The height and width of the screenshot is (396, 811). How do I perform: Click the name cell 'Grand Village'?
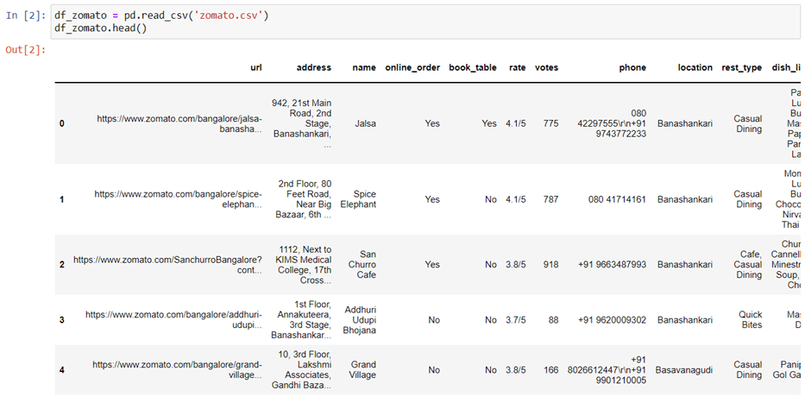click(x=363, y=369)
